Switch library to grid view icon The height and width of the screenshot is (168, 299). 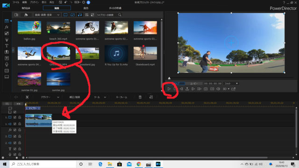pyautogui.click(x=87, y=14)
